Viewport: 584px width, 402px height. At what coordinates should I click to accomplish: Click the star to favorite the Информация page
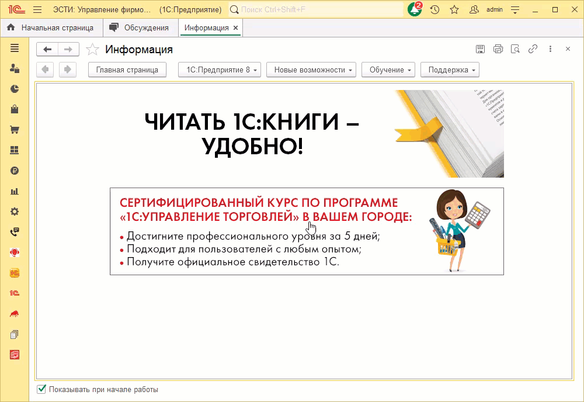coord(92,49)
